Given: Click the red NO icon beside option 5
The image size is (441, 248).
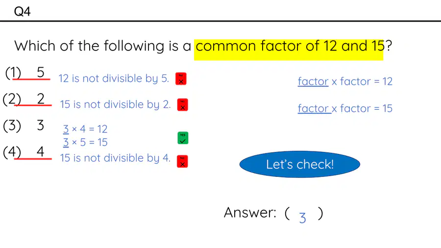Looking at the screenshot, I should point(181,79).
